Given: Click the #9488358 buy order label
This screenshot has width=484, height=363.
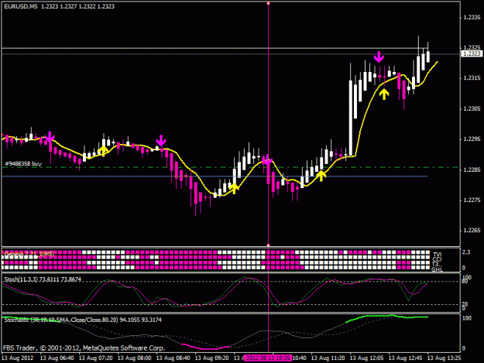Looking at the screenshot, I should point(23,163).
